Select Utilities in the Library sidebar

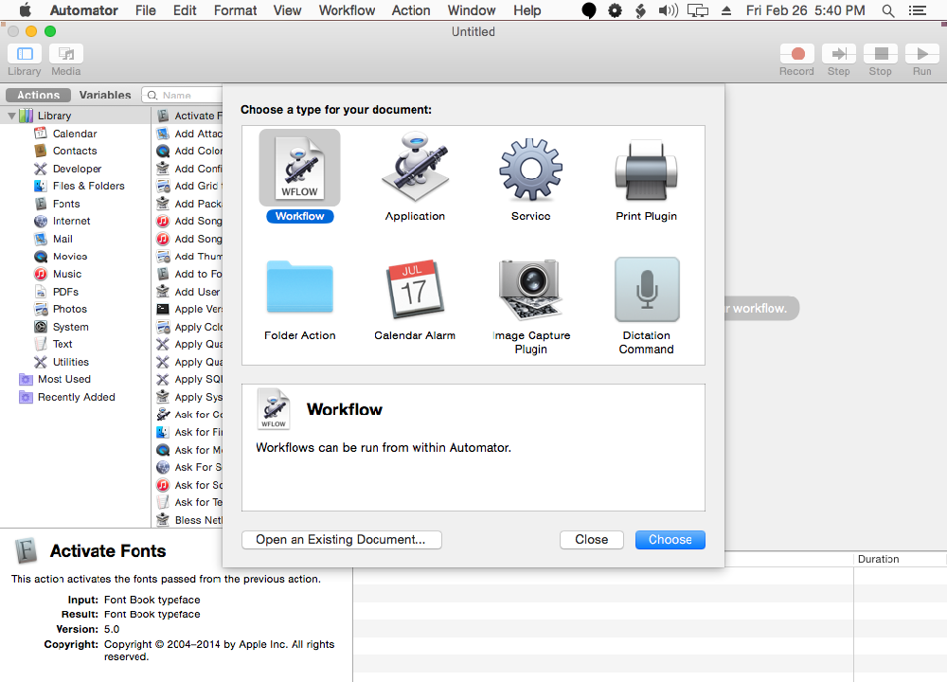70,362
